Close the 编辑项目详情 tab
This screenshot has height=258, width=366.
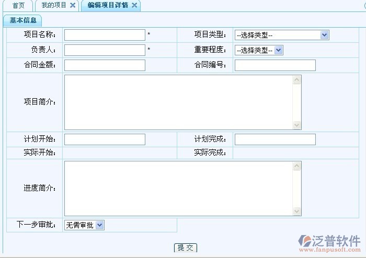coord(134,5)
